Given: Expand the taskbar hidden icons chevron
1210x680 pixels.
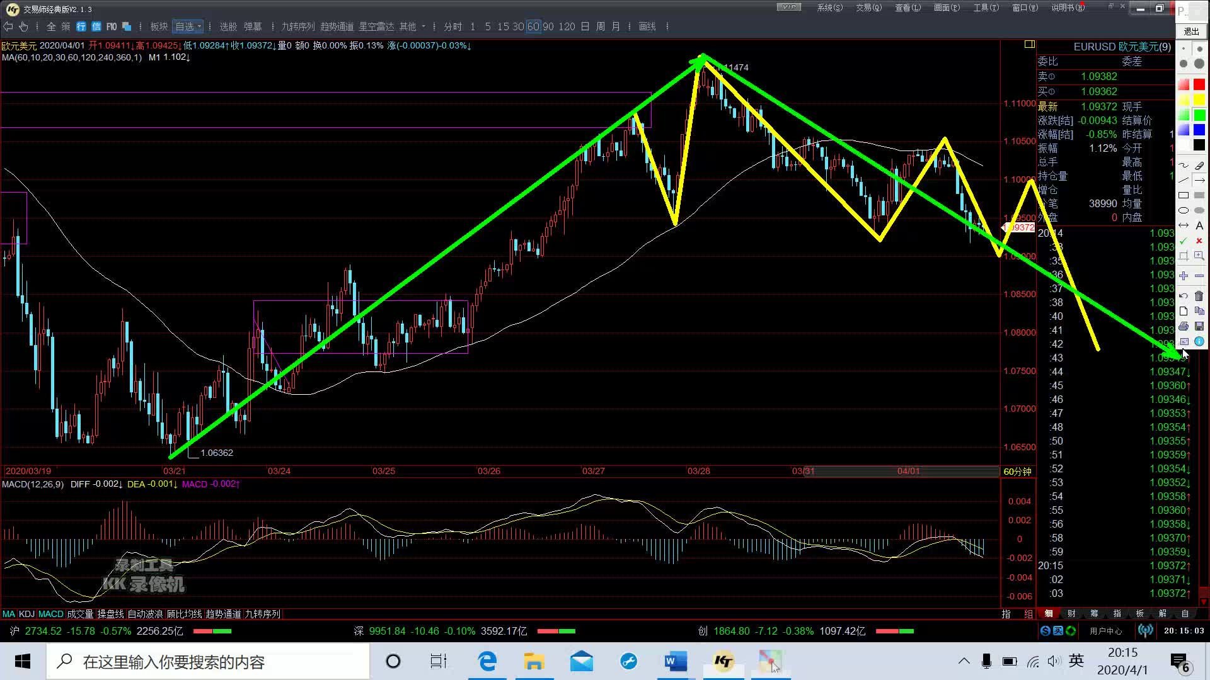Looking at the screenshot, I should click(x=964, y=661).
